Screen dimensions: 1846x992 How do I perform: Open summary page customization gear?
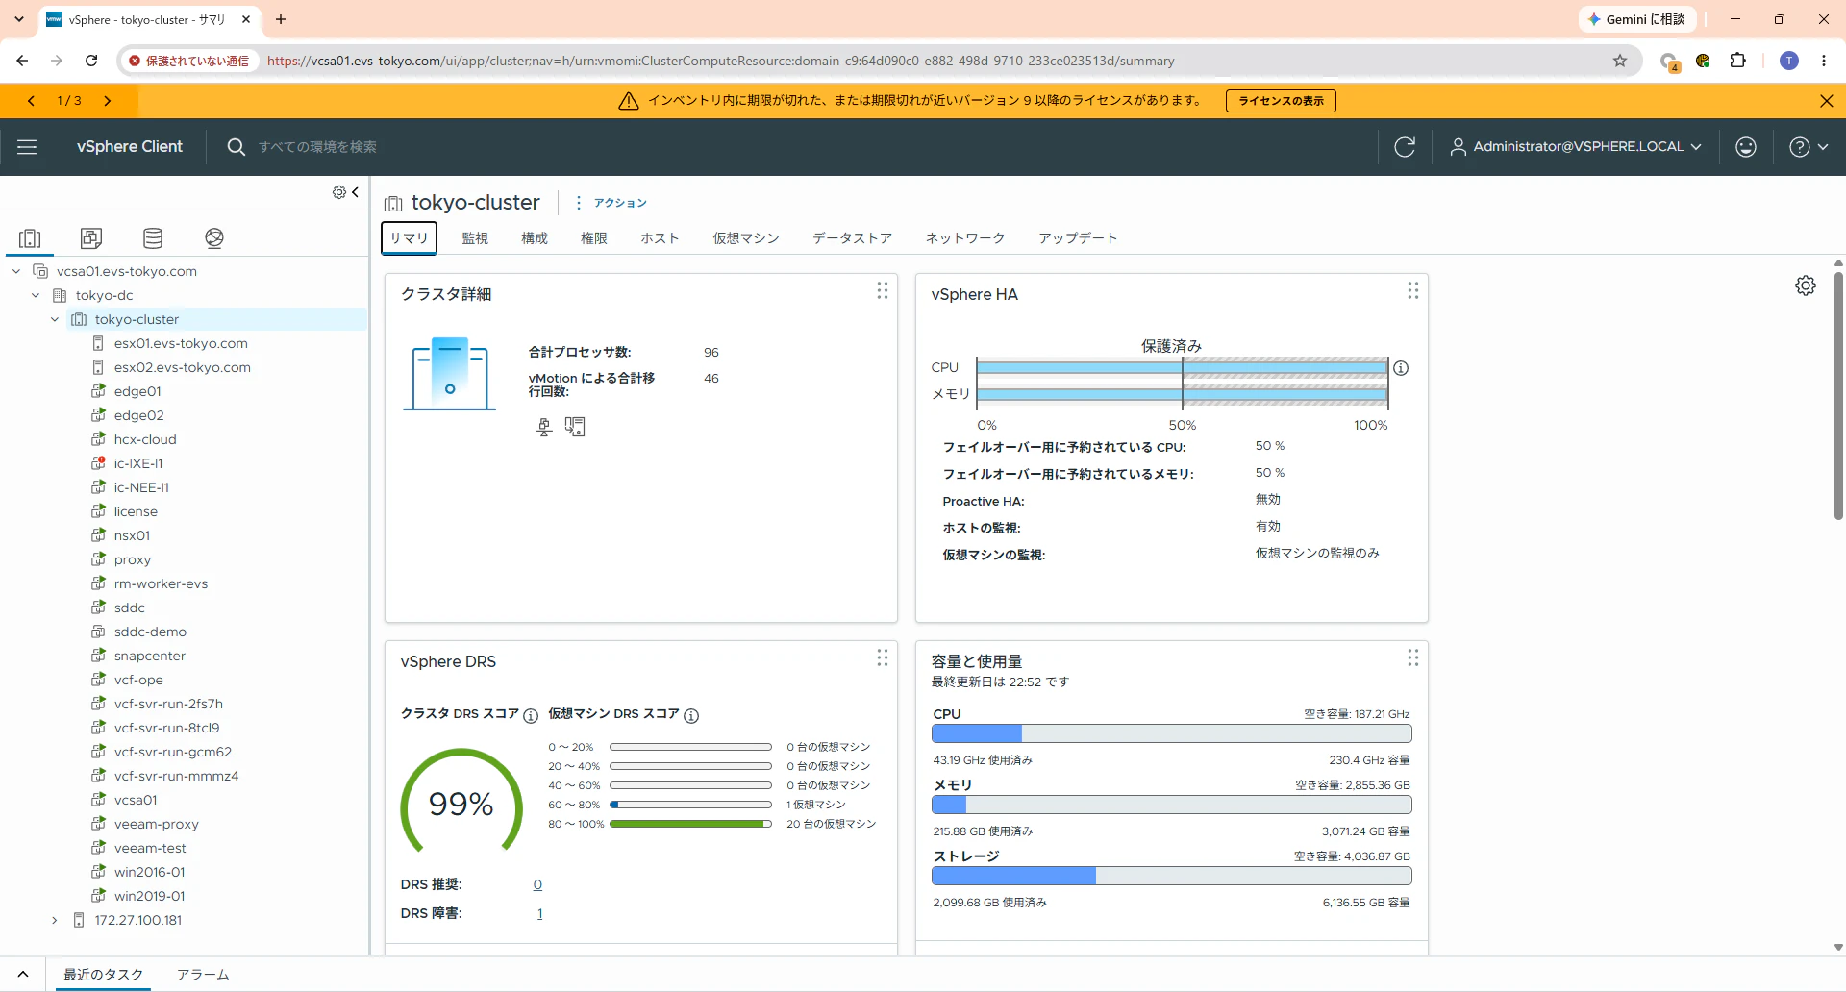click(1806, 285)
